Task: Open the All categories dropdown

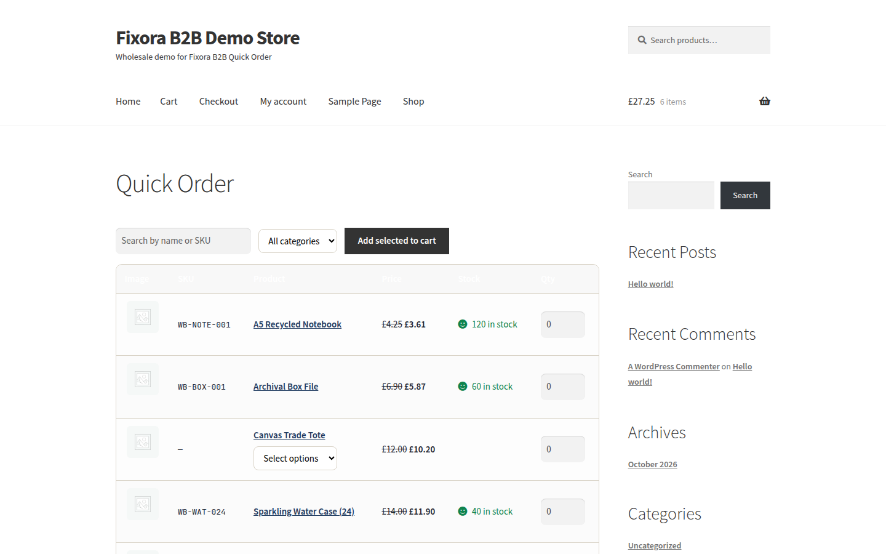Action: tap(298, 241)
